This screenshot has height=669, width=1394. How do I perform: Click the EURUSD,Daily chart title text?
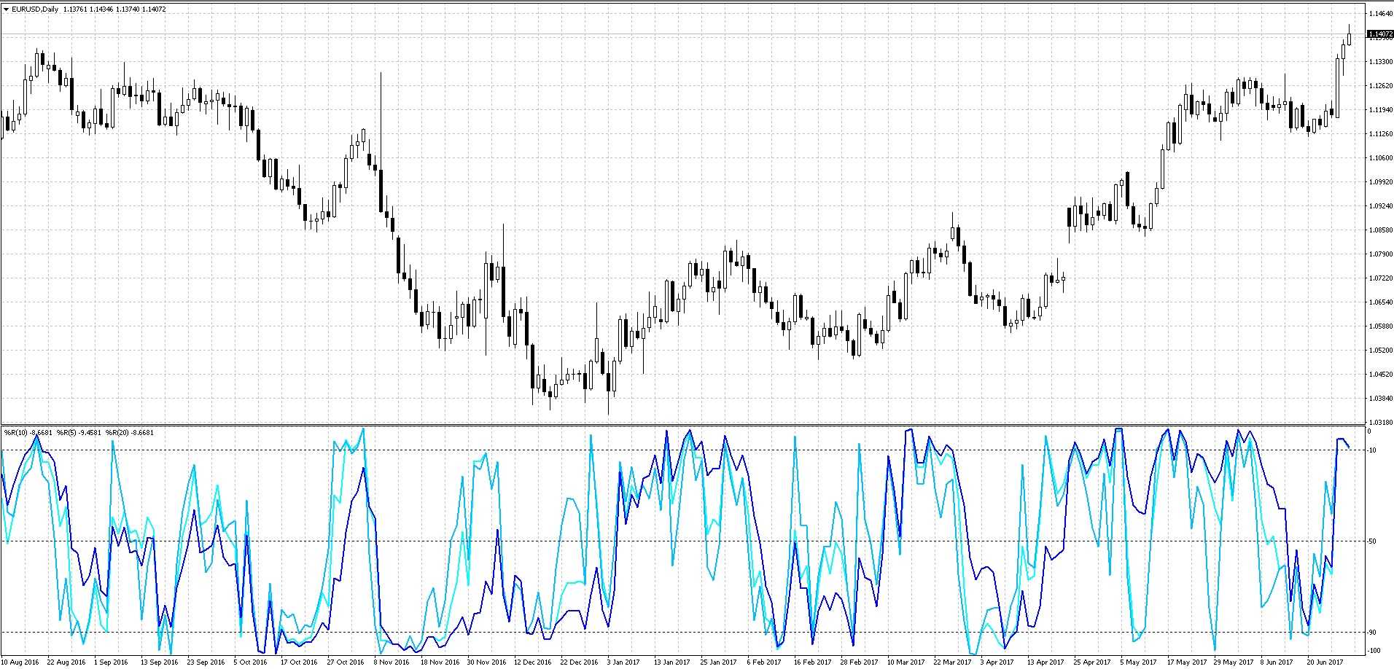click(35, 9)
